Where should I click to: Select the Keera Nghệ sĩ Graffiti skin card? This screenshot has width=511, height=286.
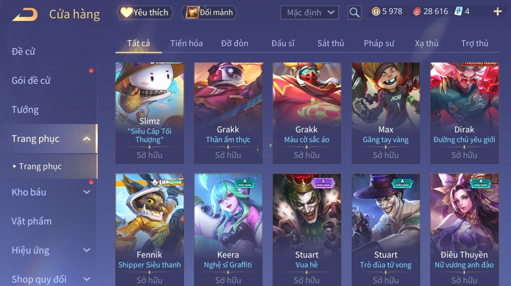[x=228, y=229]
